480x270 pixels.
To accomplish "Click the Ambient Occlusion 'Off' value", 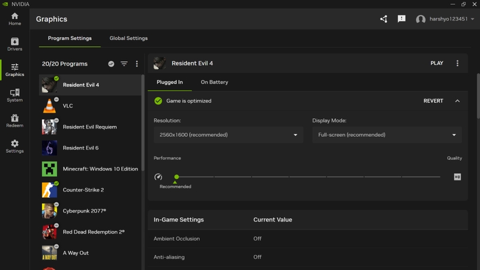I will click(257, 238).
